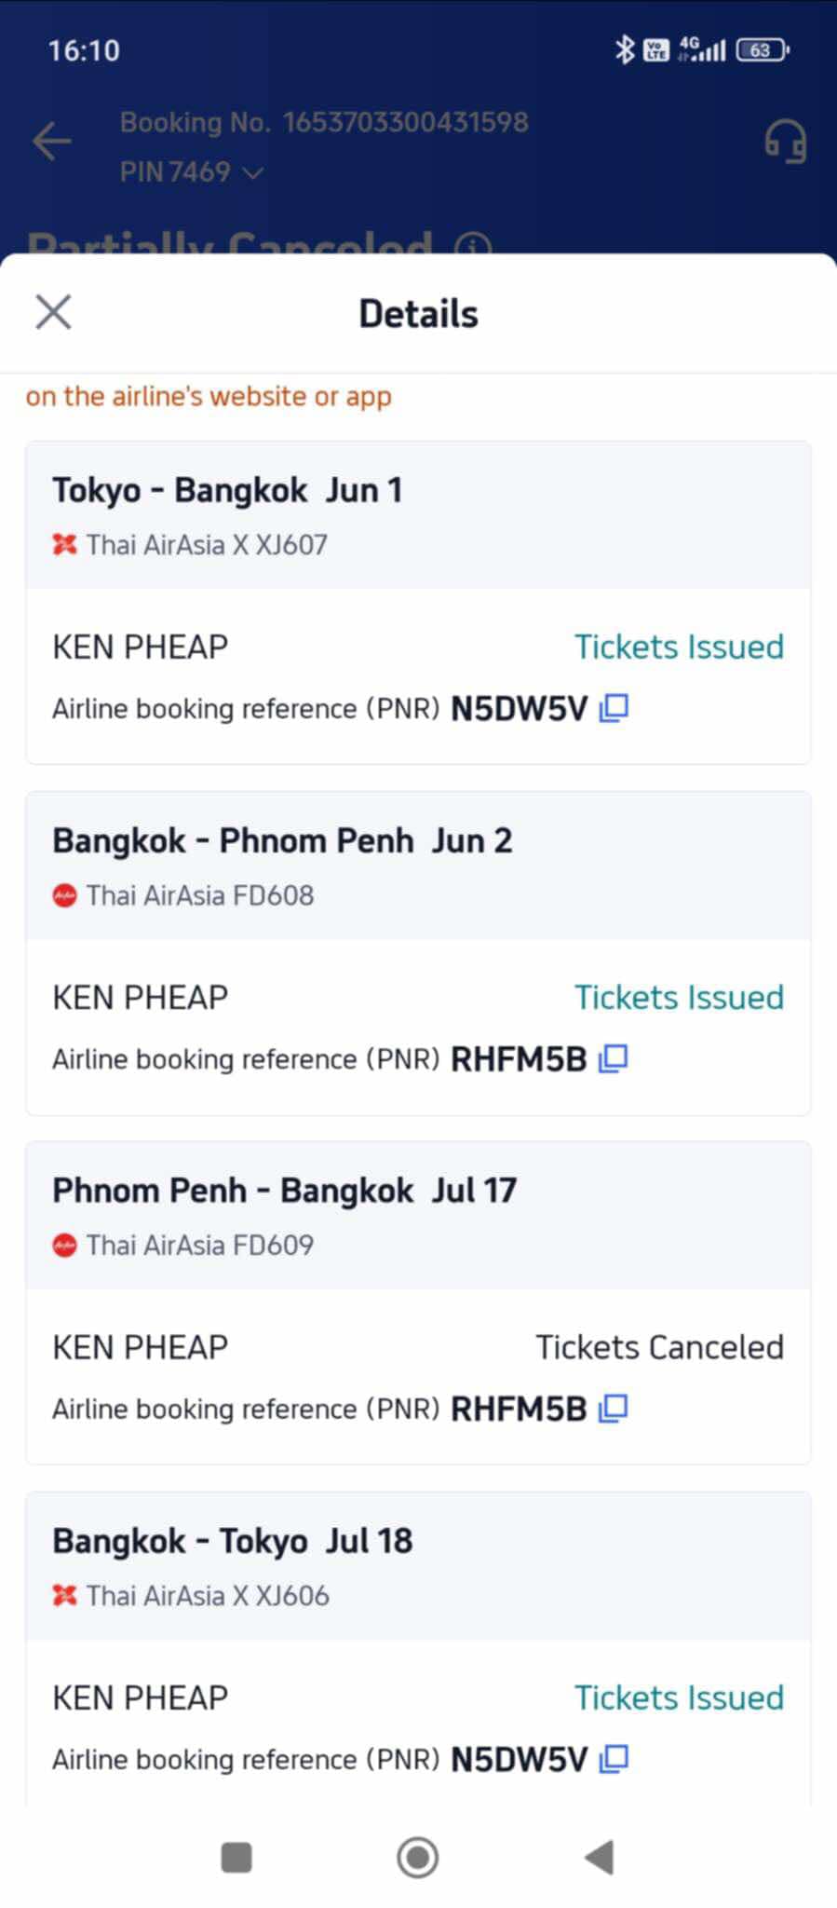Tap the info icon beside Partially Canceled
Image resolution: width=837 pixels, height=1908 pixels.
pos(473,245)
